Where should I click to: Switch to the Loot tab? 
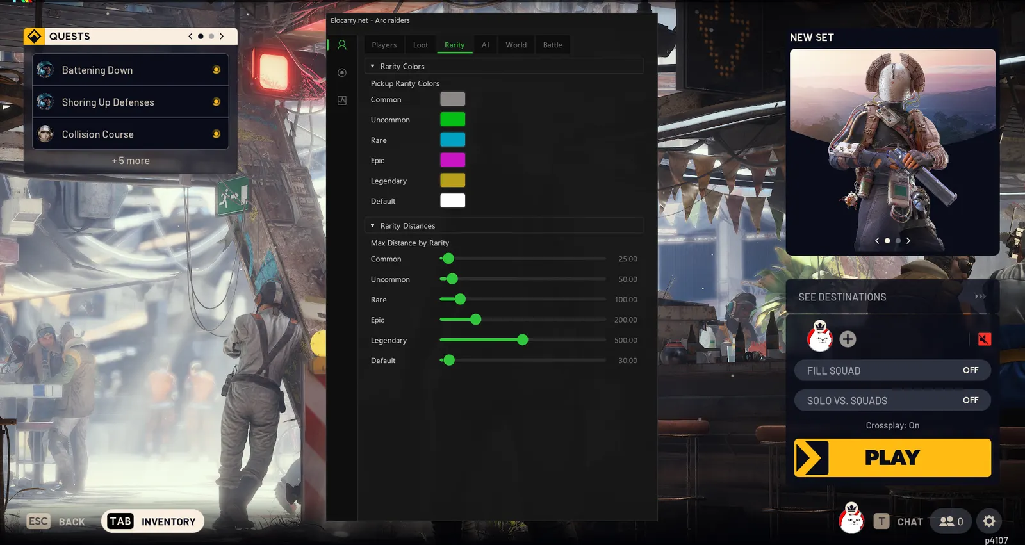pos(420,45)
